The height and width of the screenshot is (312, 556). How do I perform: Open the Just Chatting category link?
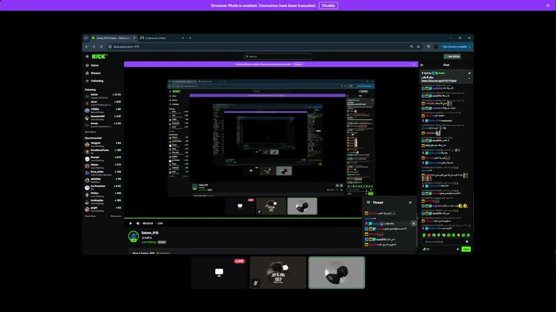[x=148, y=242]
